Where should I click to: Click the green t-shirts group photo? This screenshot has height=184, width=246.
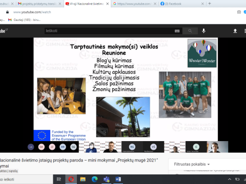[x=185, y=95]
